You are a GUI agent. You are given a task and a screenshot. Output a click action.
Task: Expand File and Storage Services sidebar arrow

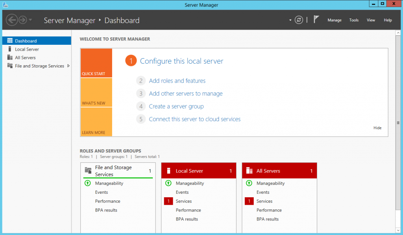pyautogui.click(x=68, y=66)
